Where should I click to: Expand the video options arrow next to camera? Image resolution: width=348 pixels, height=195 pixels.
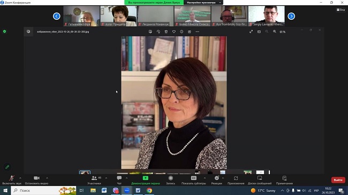(47, 178)
